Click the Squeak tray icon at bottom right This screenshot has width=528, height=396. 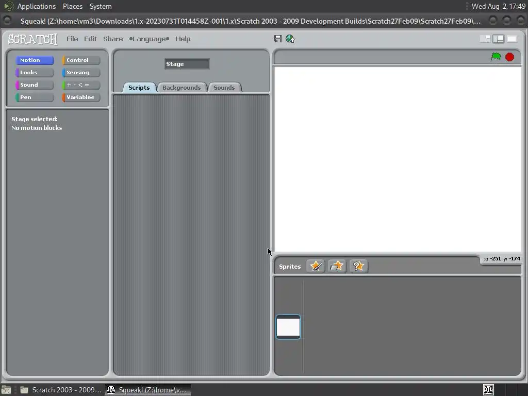tap(489, 390)
